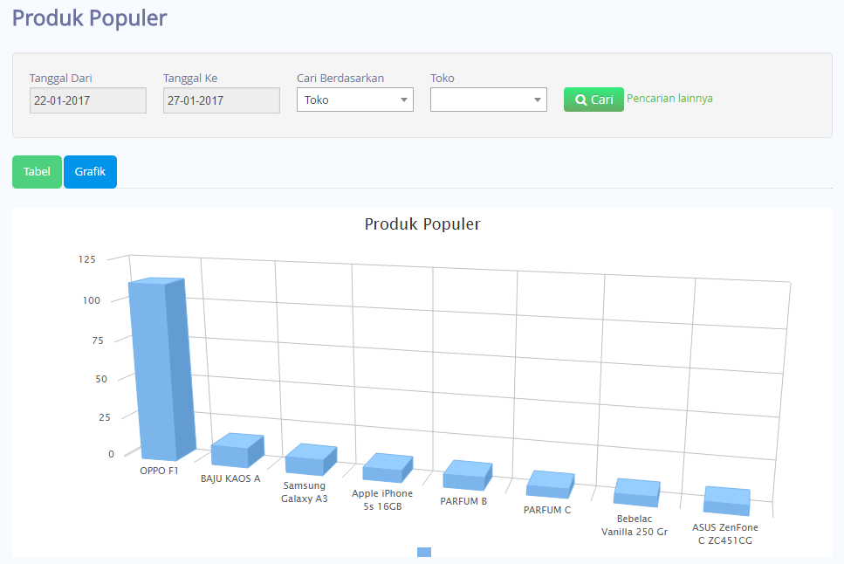Open the Pencarian lainnya link
Viewport: 844px width, 564px height.
pos(669,99)
